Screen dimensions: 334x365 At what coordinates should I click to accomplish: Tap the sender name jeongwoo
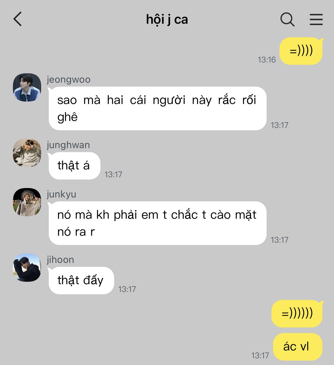[69, 80]
